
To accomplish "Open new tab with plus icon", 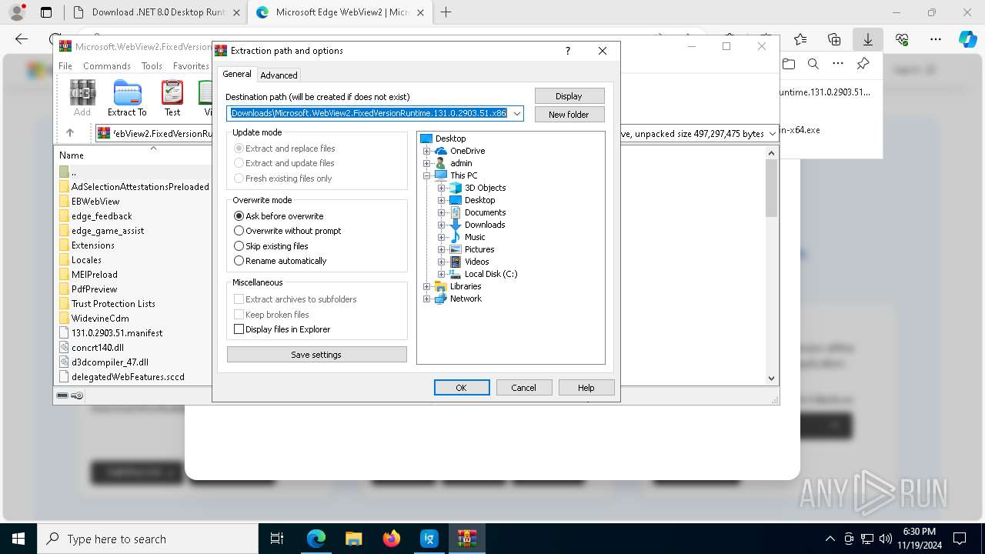I will pos(446,12).
